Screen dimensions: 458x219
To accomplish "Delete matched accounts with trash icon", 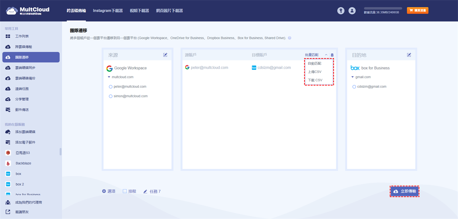I will tap(332, 55).
